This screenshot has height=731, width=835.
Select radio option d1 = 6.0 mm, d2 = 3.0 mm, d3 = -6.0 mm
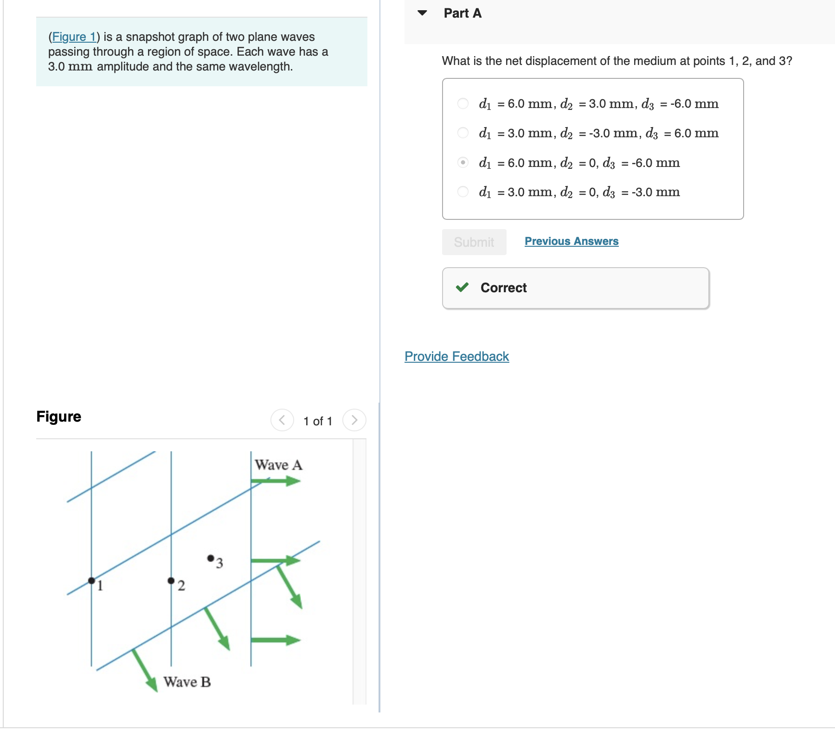[x=462, y=103]
